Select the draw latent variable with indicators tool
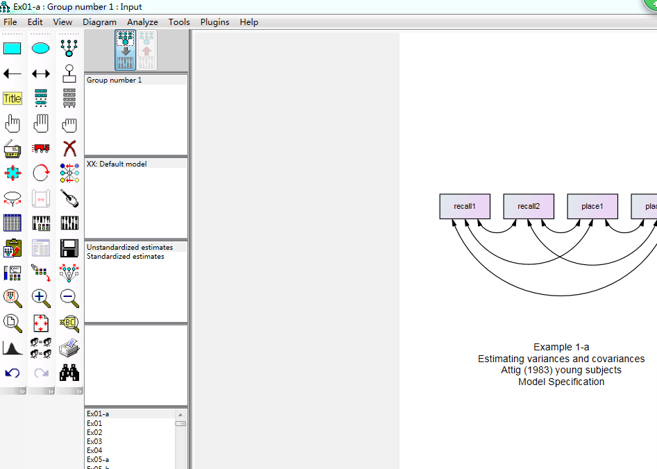The width and height of the screenshot is (657, 469). (69, 48)
